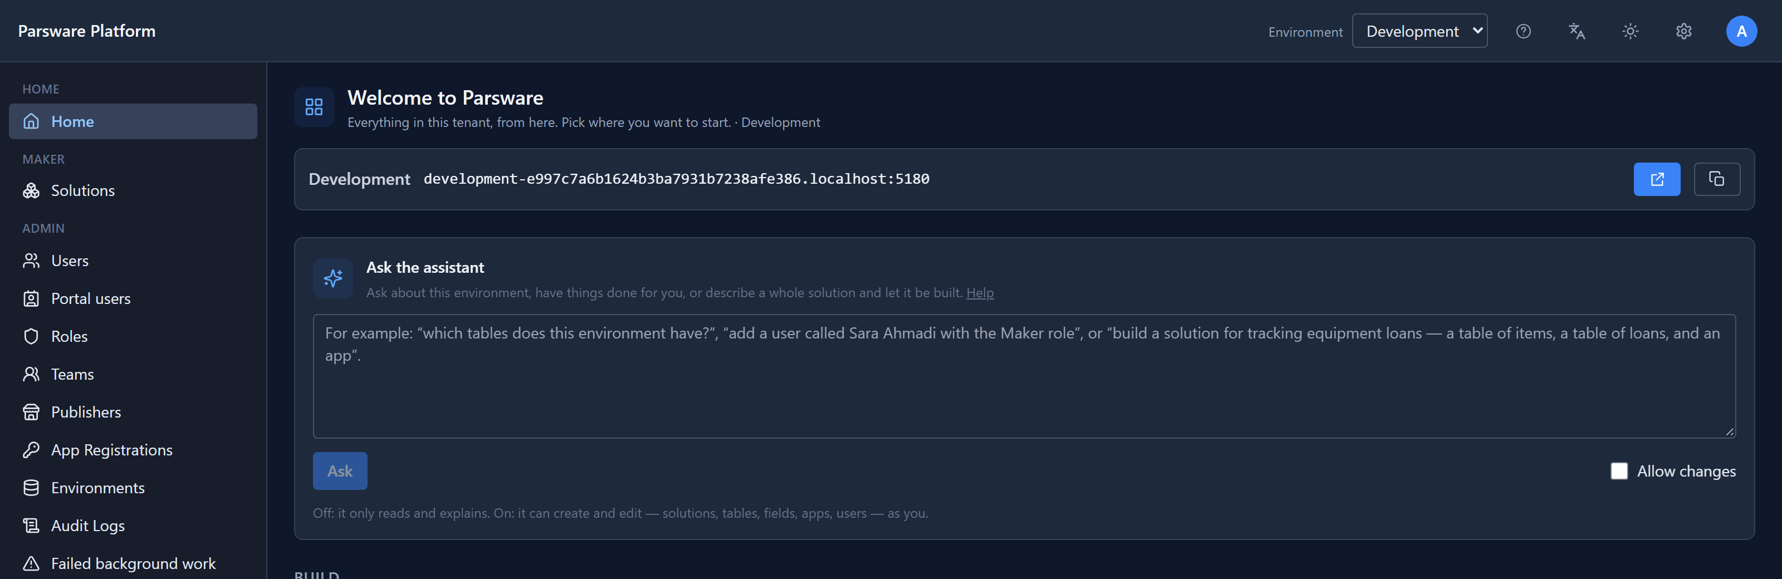This screenshot has height=579, width=1782.
Task: Click the Home house icon in sidebar
Action: pyautogui.click(x=31, y=121)
